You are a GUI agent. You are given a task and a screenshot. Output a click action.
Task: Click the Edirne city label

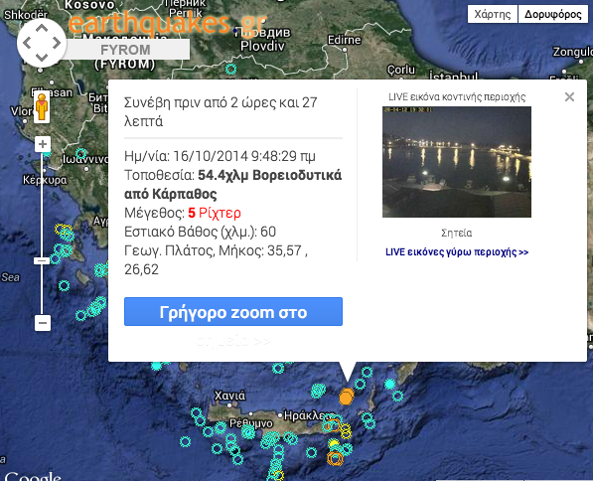(344, 40)
